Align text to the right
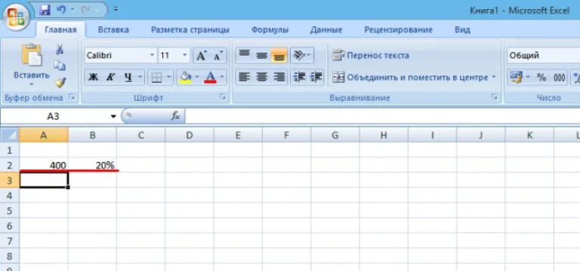The width and height of the screenshot is (580, 271). point(279,77)
